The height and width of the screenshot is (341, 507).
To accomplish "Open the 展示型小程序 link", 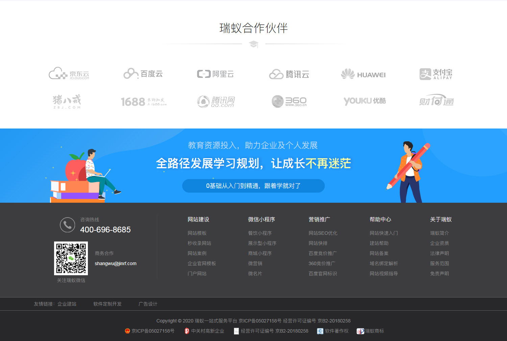I will pyautogui.click(x=262, y=243).
